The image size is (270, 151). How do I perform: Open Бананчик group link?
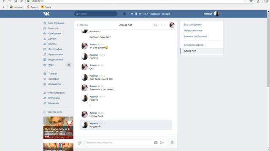[54, 103]
